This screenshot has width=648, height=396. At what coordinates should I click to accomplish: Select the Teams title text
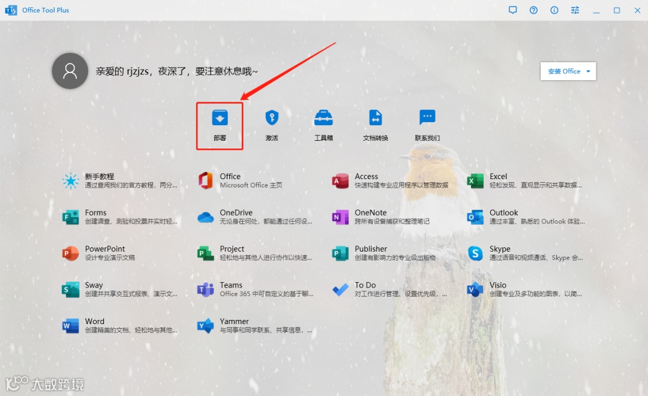coord(231,285)
